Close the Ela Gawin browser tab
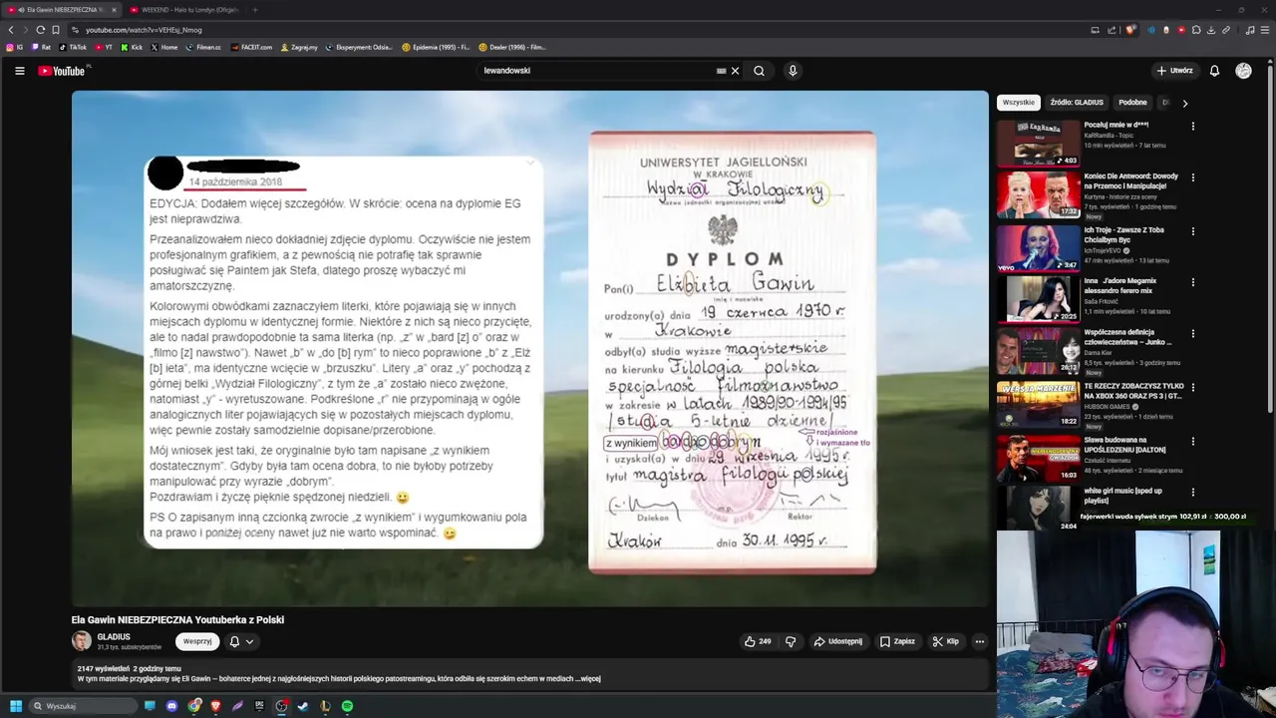This screenshot has width=1276, height=718. coord(114,10)
